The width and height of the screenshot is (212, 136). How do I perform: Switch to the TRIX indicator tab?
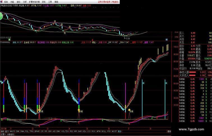(31, 131)
